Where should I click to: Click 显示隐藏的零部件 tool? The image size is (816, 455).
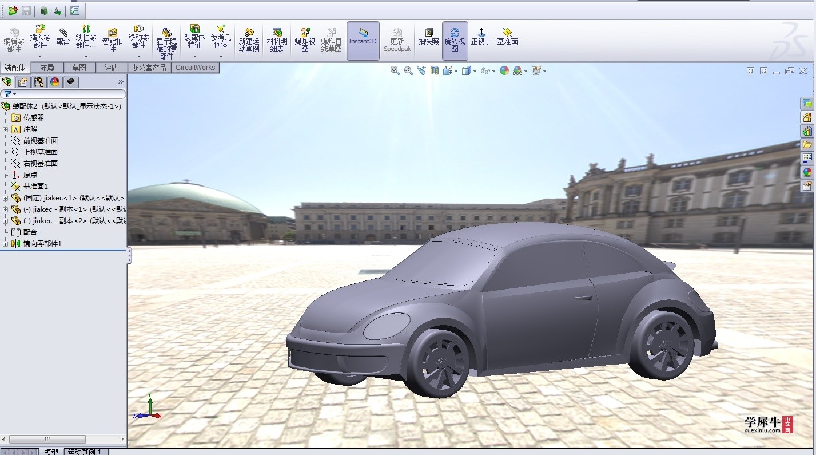[x=166, y=43]
